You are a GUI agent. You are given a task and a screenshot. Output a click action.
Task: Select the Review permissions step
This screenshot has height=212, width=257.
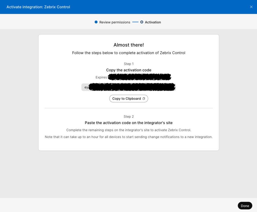point(113,22)
